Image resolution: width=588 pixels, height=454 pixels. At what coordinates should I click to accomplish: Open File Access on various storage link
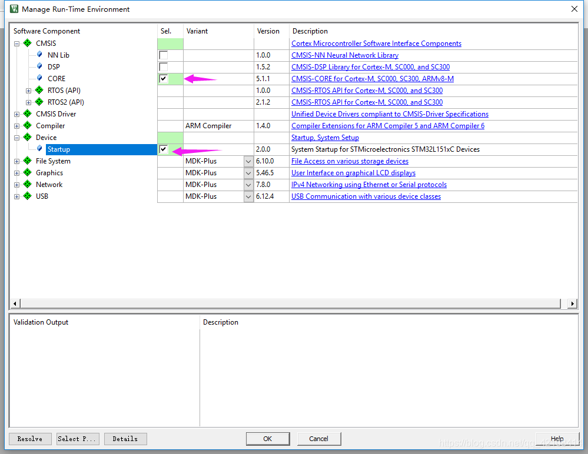(350, 161)
